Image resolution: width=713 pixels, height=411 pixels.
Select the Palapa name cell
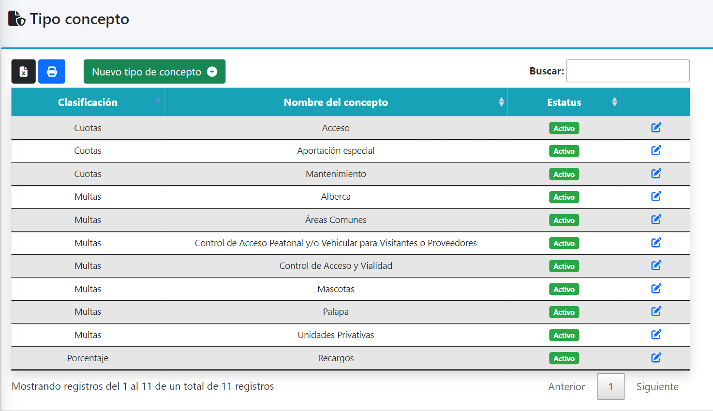tap(336, 312)
